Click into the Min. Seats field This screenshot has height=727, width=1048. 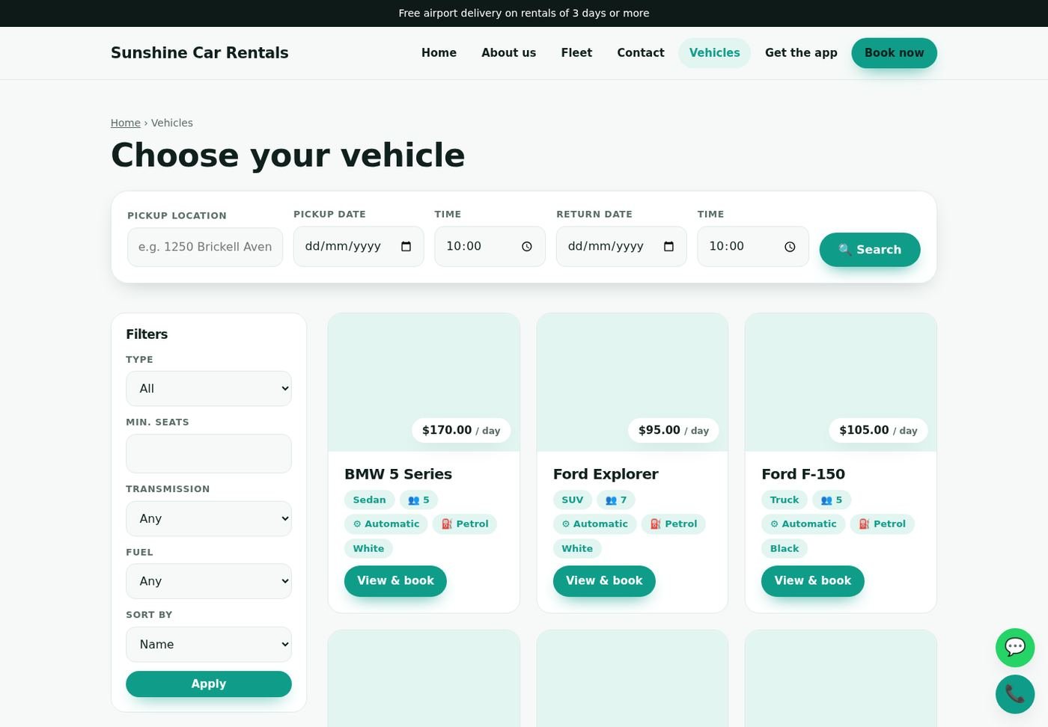(209, 454)
